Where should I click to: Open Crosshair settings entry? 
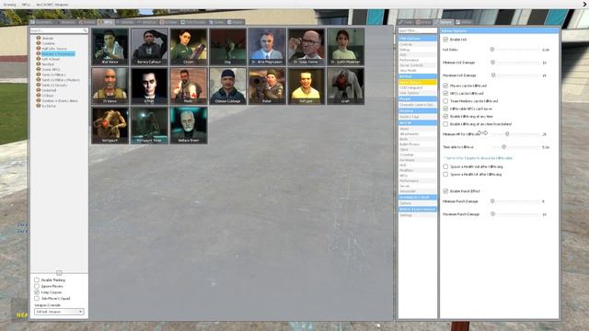417,154
